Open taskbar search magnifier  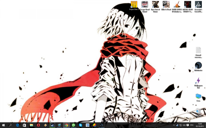click(x=10, y=125)
